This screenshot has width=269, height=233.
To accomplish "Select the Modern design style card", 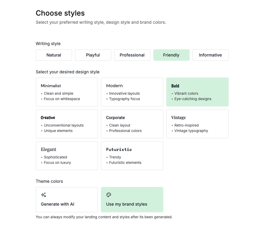I will coord(132,92).
